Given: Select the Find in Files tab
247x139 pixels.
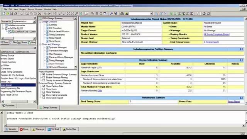Looking at the screenshot, I should click(69, 129).
